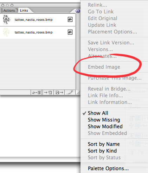
Task: Choose Sort by Kind
Action: point(102,151)
